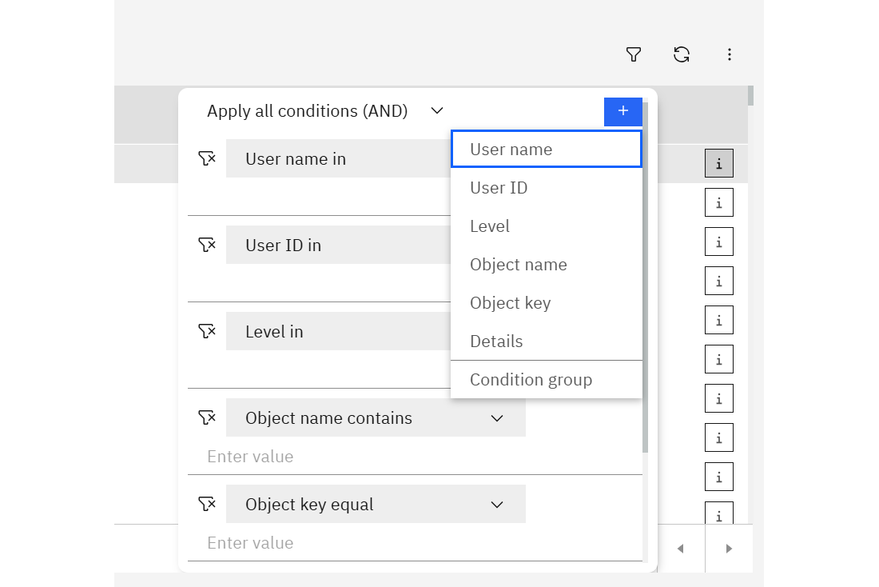Click the refresh icon in toolbar
The image size is (879, 587).
tap(682, 54)
